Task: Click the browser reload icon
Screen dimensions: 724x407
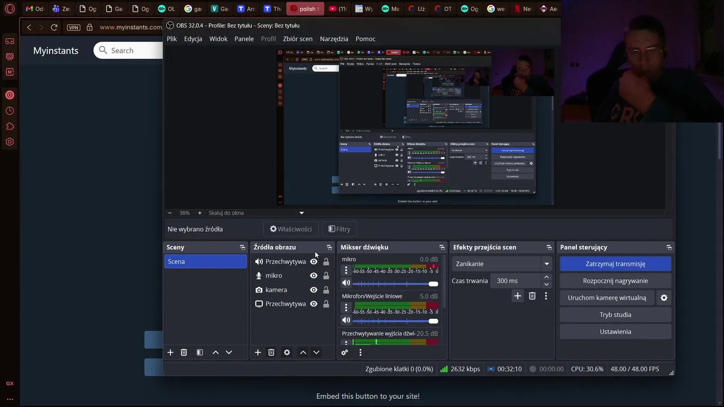Action: [x=54, y=27]
